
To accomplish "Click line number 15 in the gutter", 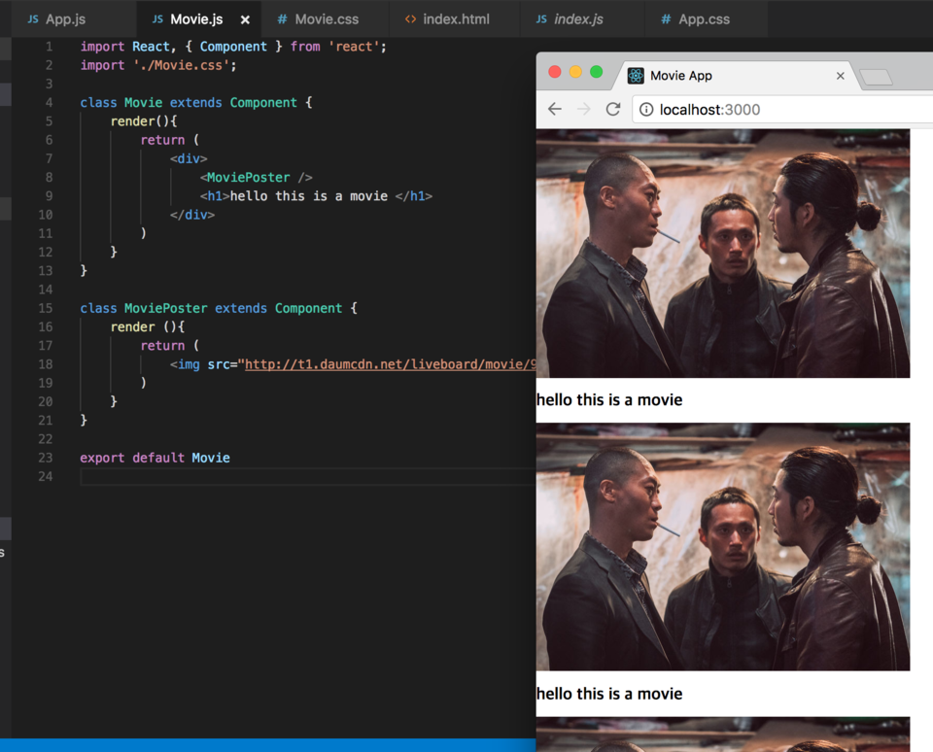I will [46, 308].
